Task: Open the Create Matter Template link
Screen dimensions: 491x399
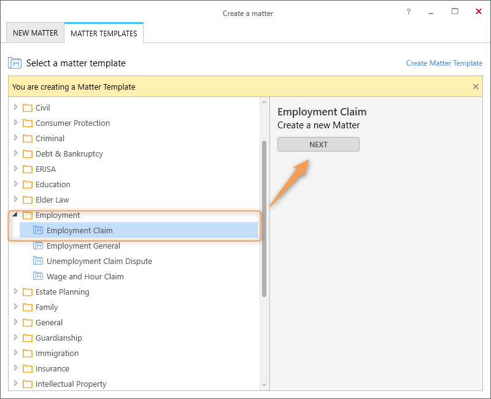Action: click(x=444, y=63)
